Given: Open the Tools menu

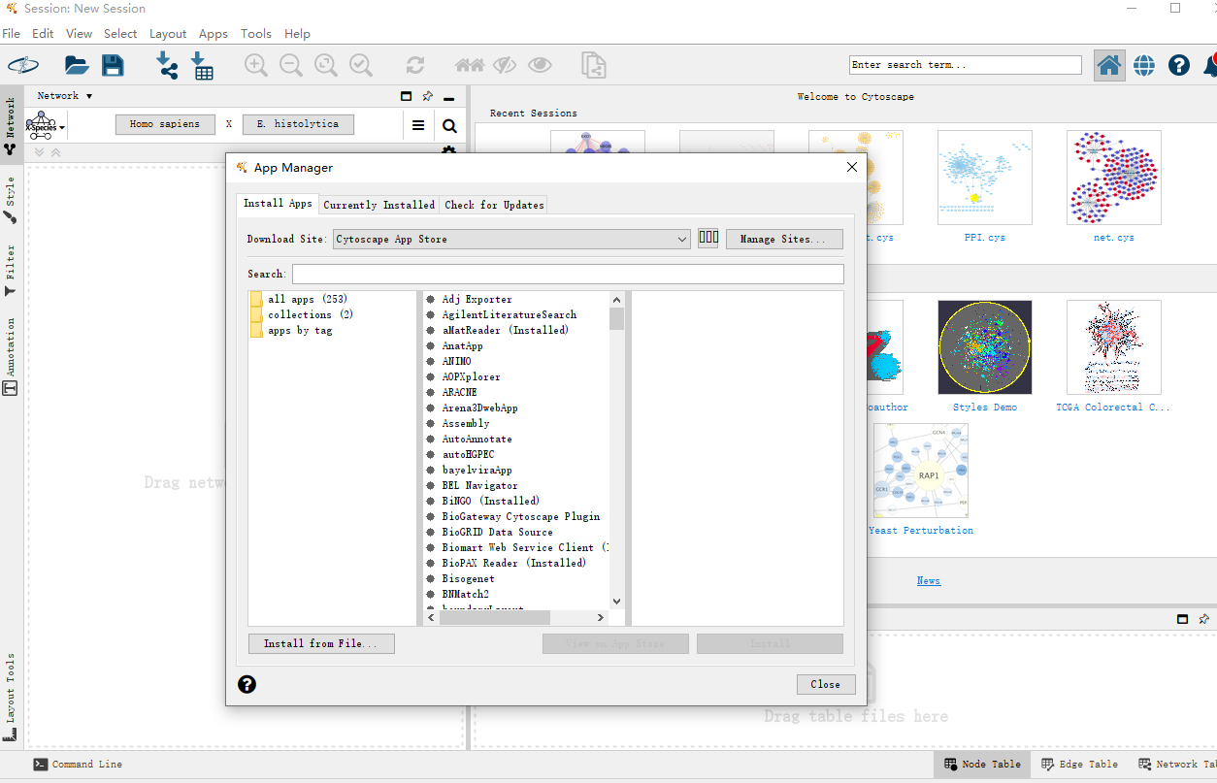Looking at the screenshot, I should coord(256,33).
